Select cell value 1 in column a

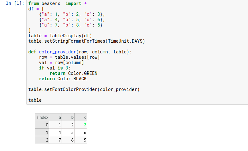pyautogui.click(x=56, y=125)
